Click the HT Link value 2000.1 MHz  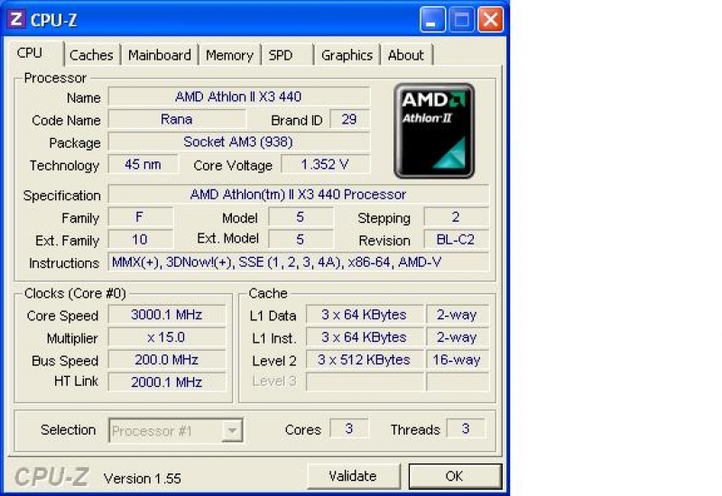pos(167,381)
